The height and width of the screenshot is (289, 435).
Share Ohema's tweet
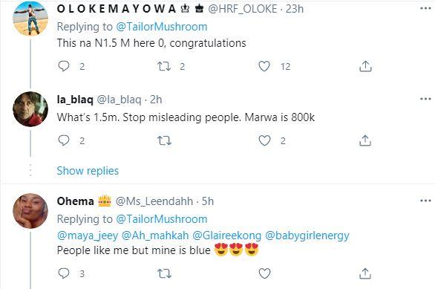tap(365, 273)
